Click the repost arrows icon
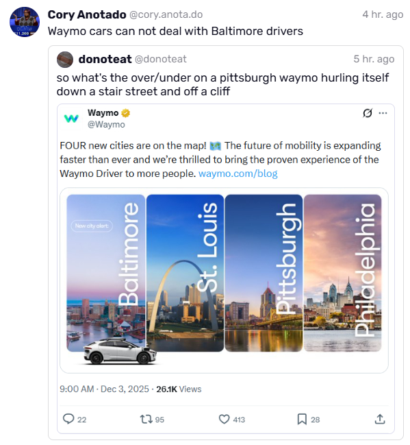Image resolution: width=410 pixels, height=445 pixels. point(146,419)
